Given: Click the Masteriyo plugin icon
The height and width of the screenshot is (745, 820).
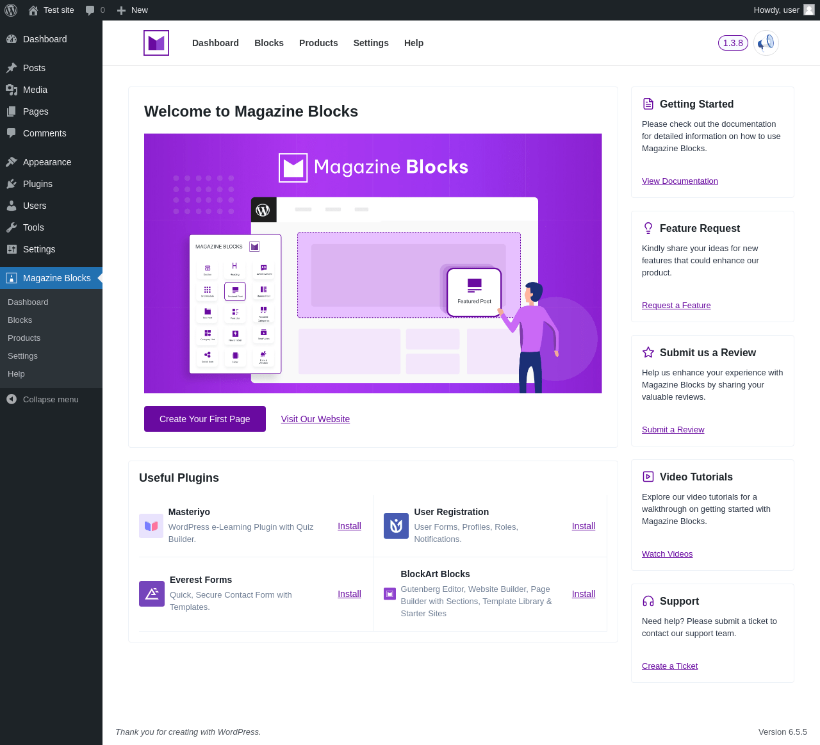Looking at the screenshot, I should pos(151,526).
